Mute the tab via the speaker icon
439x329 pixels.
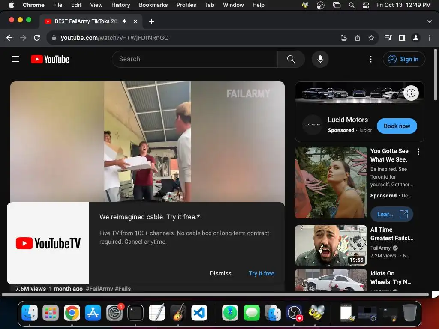pyautogui.click(x=125, y=21)
